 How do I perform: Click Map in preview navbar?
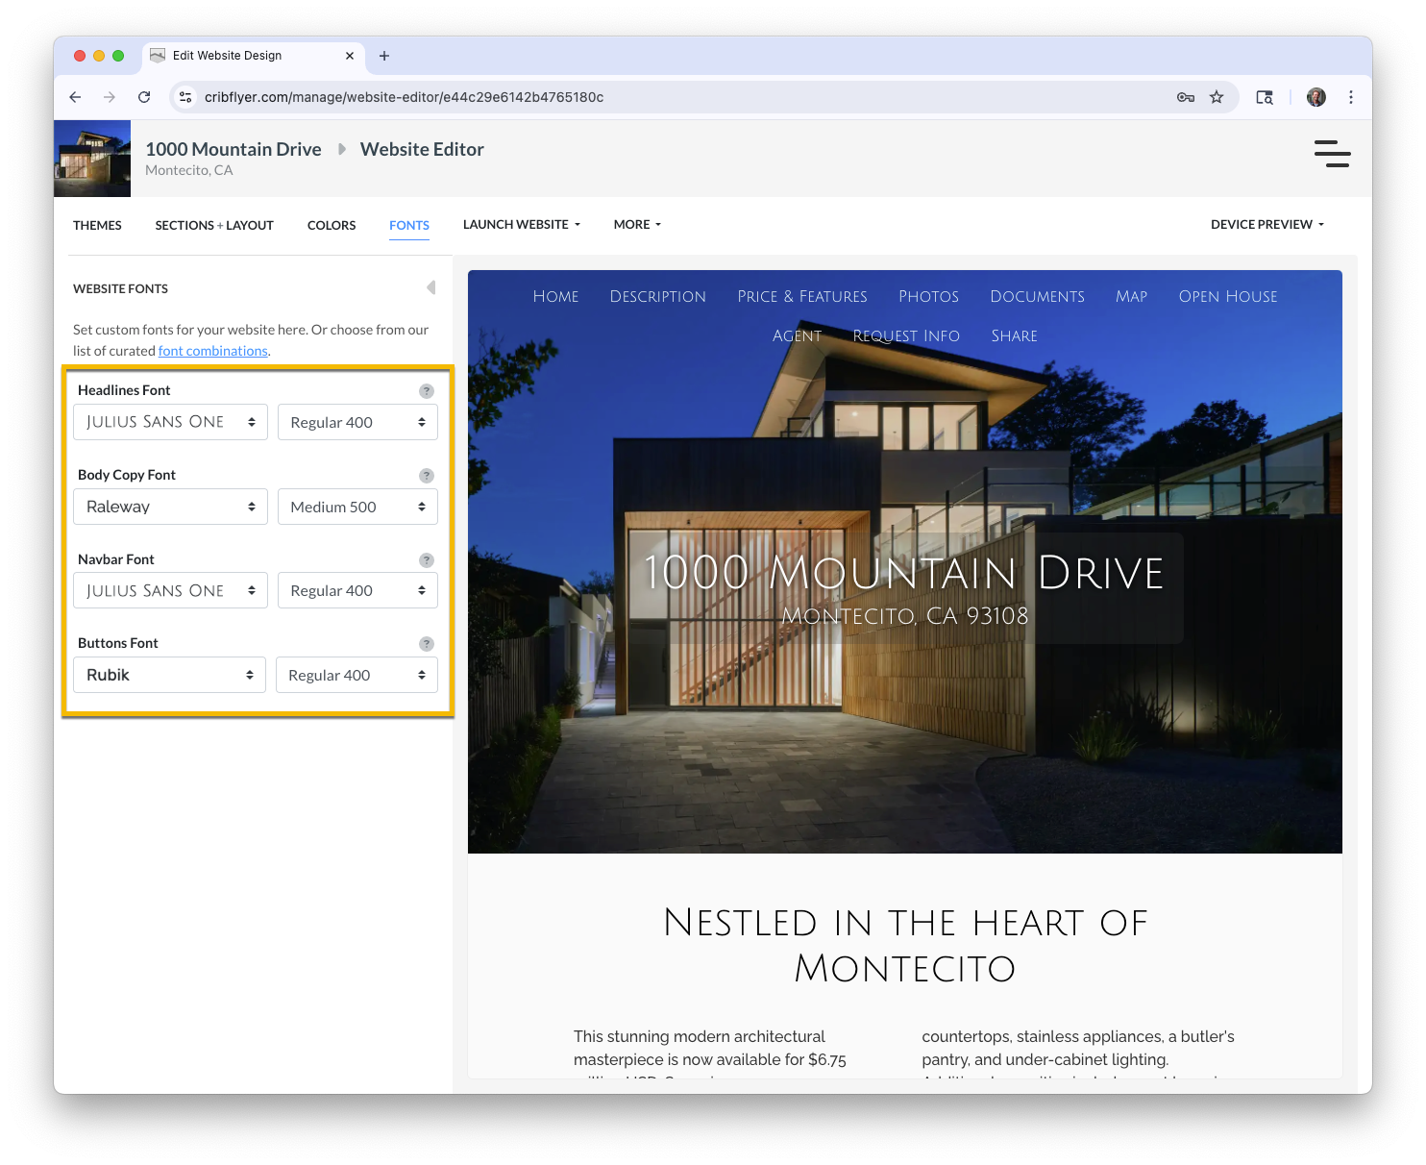point(1132,296)
